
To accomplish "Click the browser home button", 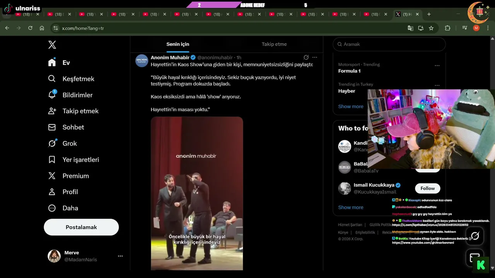I will 42,28.
